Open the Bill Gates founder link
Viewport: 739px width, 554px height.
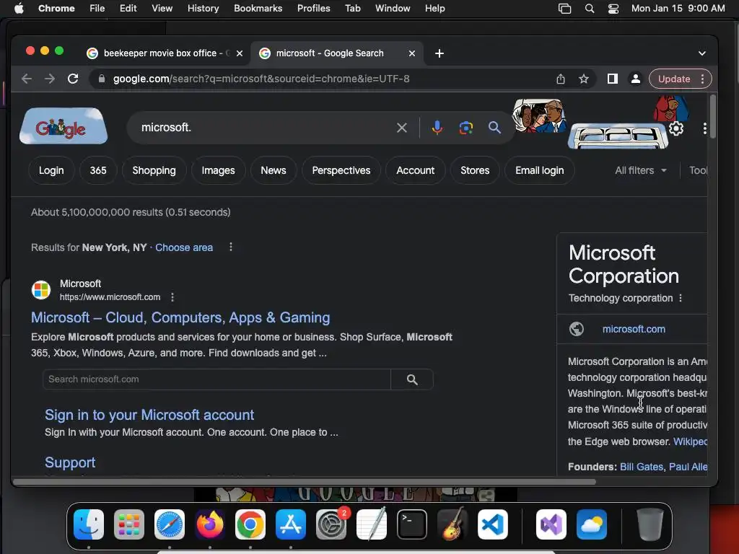[642, 467]
